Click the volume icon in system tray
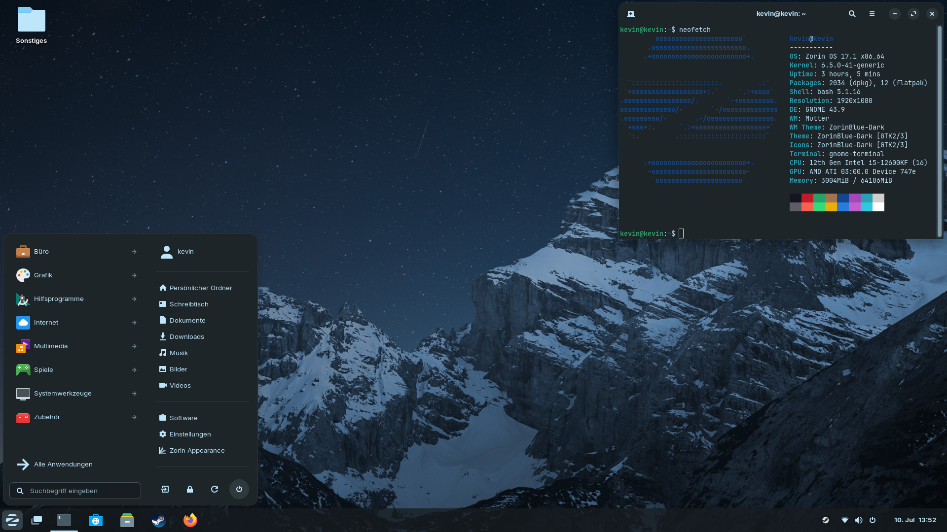947x532 pixels. point(859,520)
